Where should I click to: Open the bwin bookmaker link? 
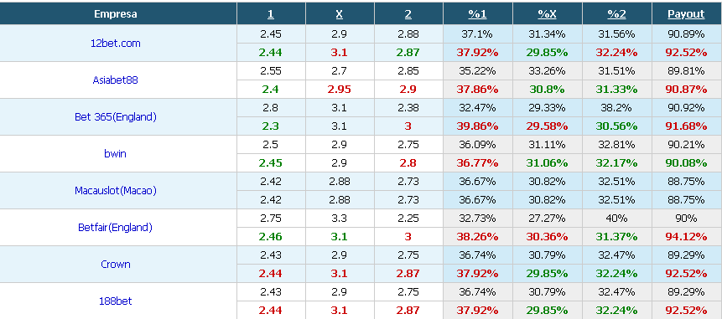115,153
